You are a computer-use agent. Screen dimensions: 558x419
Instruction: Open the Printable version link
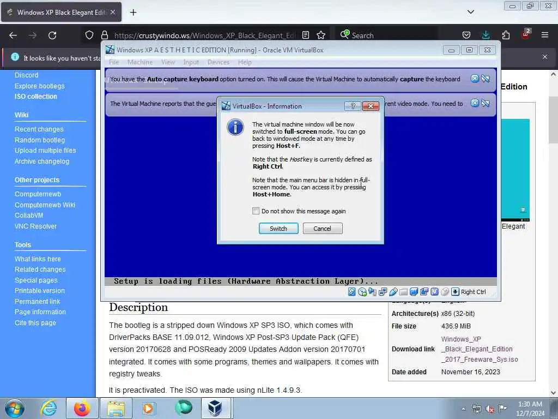(x=39, y=291)
